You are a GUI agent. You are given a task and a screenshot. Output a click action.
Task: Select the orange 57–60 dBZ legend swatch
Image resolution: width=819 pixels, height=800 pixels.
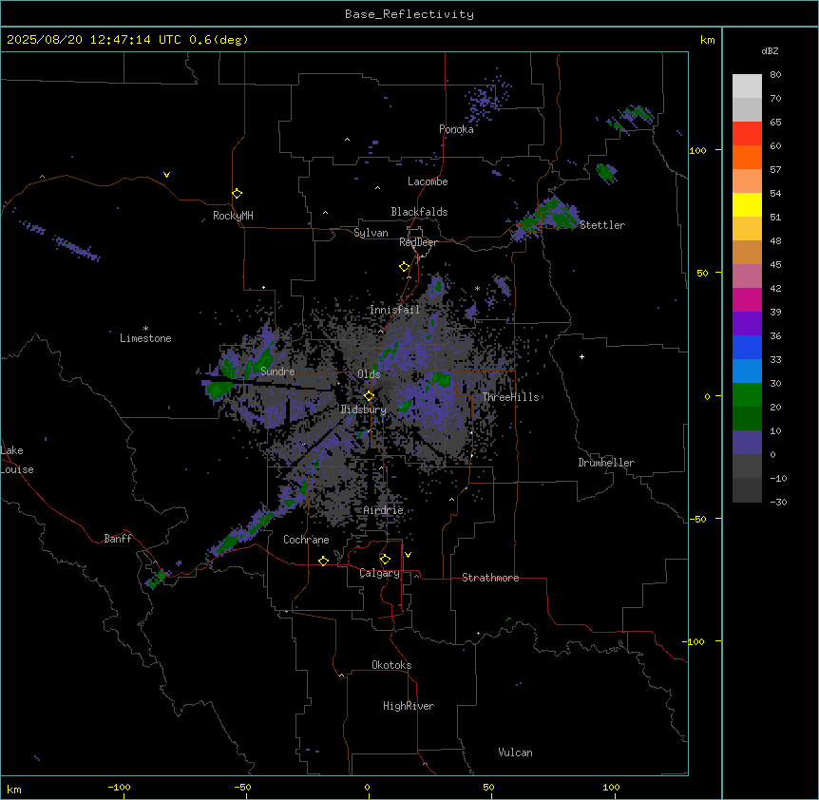(747, 157)
